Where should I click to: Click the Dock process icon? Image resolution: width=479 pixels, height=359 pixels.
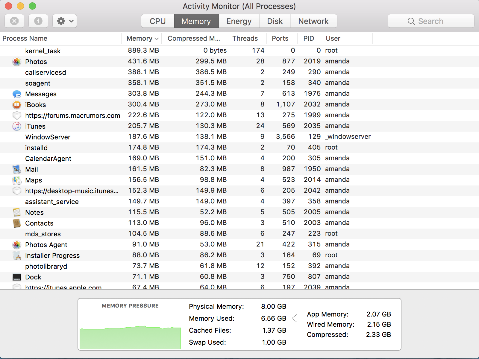pyautogui.click(x=17, y=277)
